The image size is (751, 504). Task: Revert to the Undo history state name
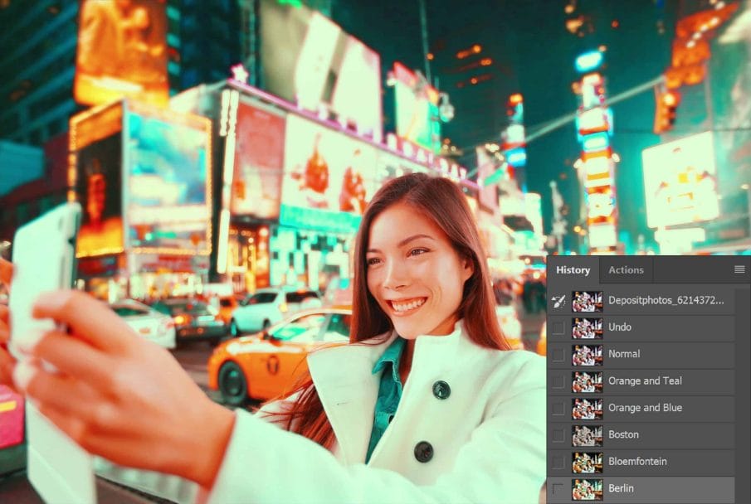(x=620, y=327)
